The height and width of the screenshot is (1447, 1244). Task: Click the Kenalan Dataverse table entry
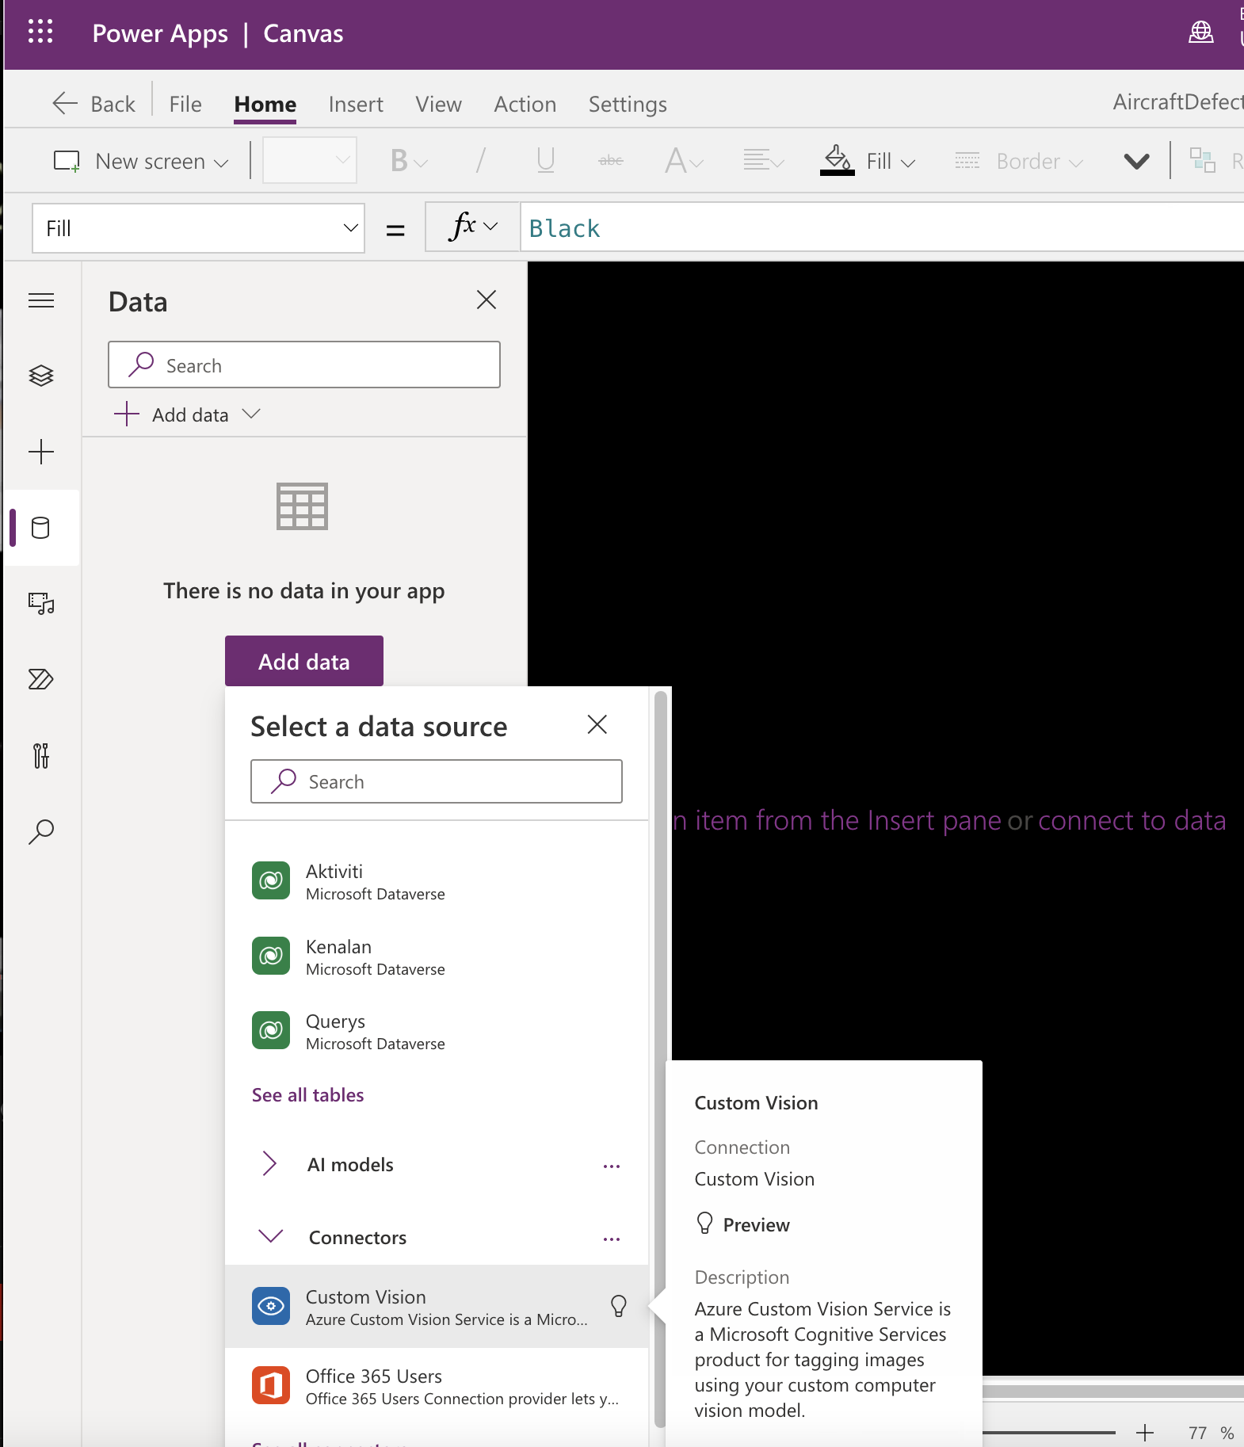(x=437, y=956)
